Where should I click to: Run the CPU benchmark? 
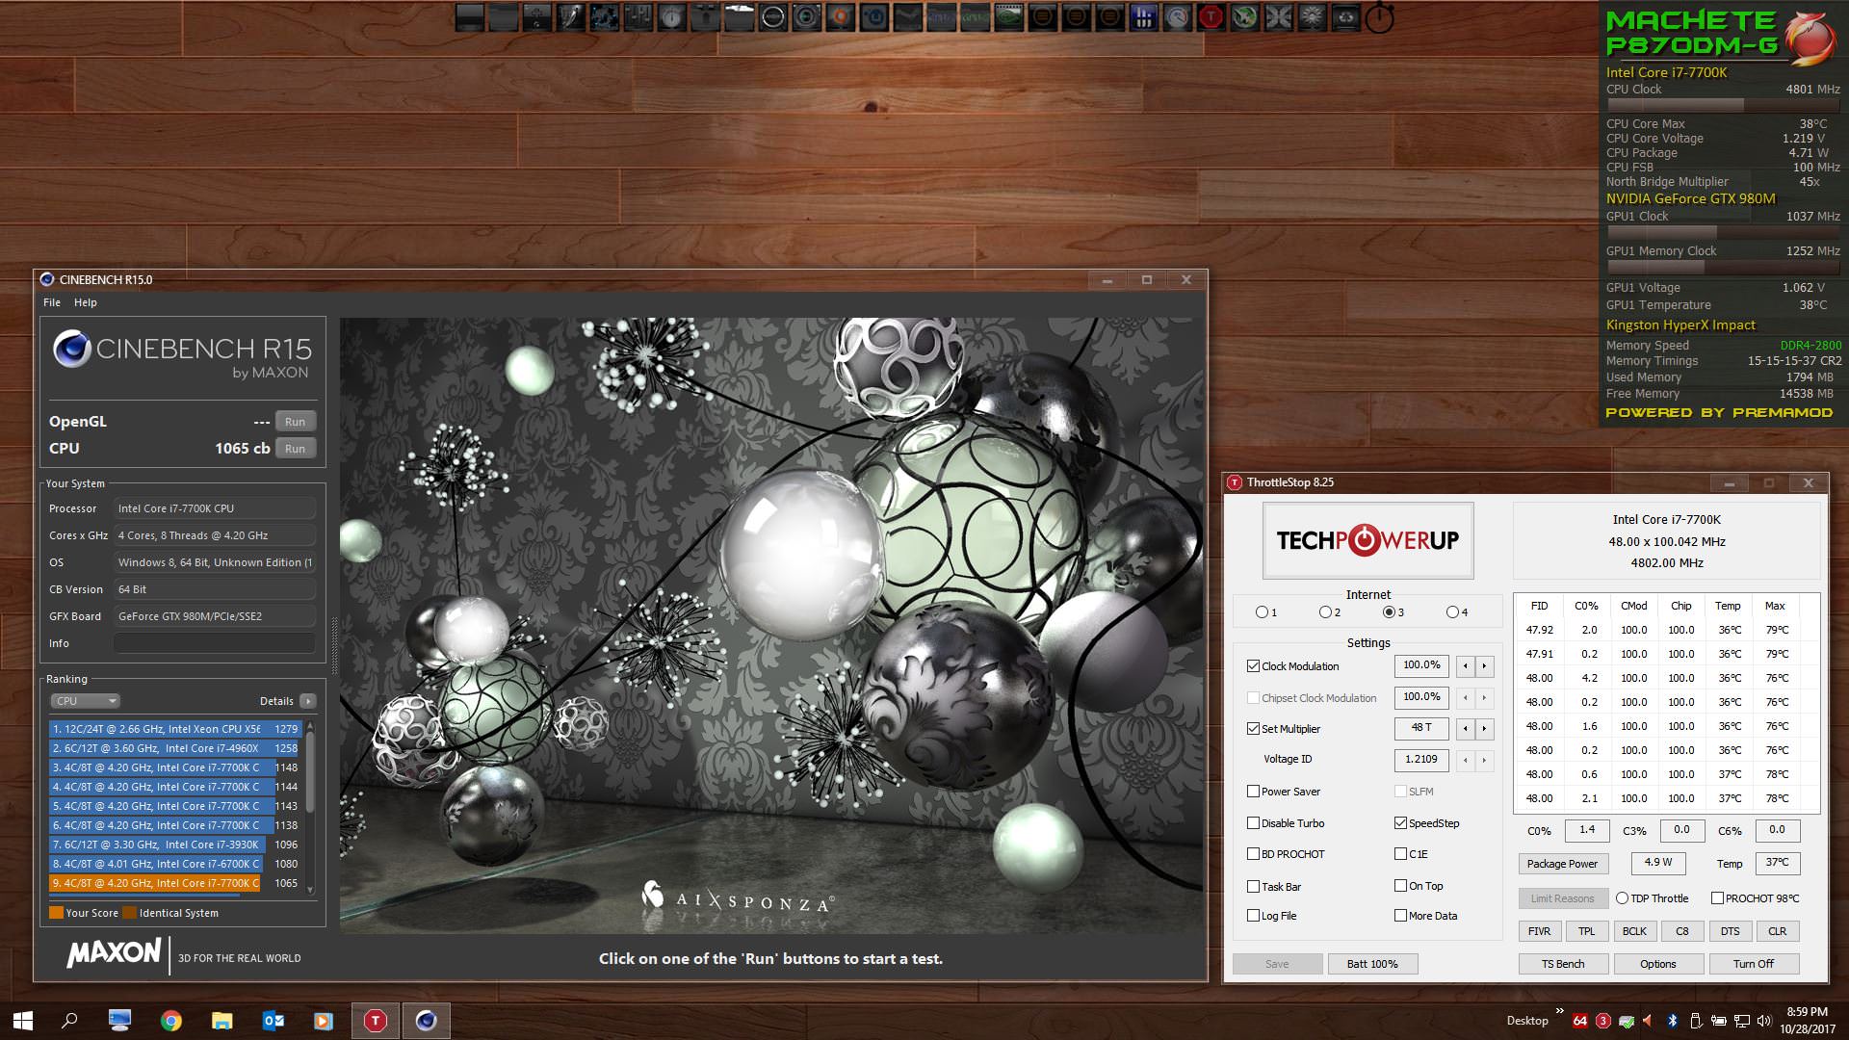[296, 449]
